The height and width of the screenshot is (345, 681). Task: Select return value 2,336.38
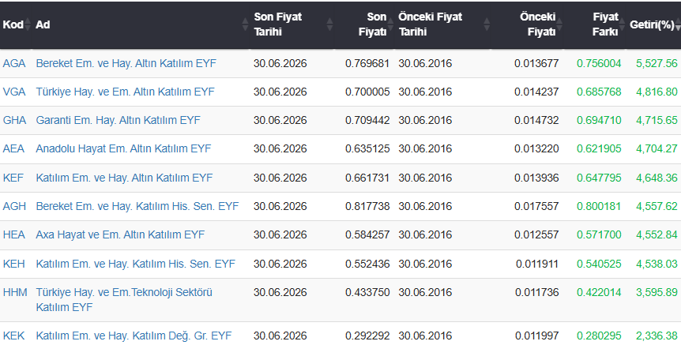(x=657, y=336)
